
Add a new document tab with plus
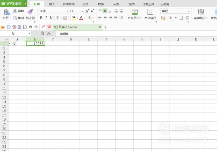tap(106, 27)
